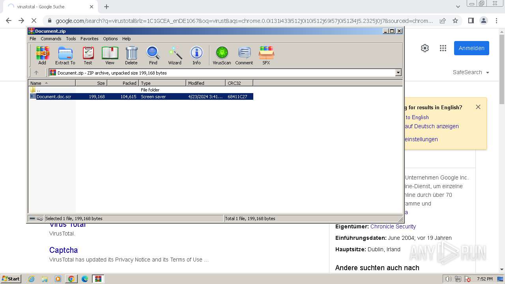Sort by the Modified column header
The height and width of the screenshot is (284, 505).
tap(206, 83)
